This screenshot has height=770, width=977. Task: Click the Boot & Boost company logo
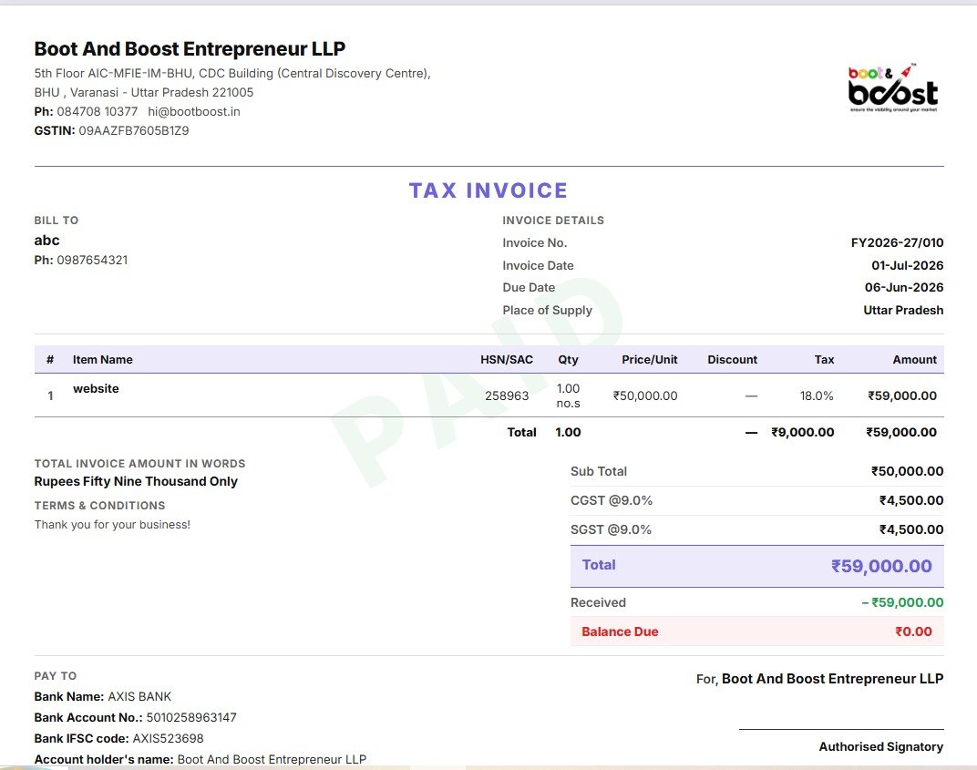pyautogui.click(x=893, y=88)
